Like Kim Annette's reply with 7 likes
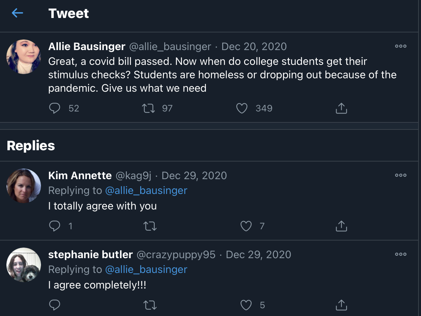 246,226
